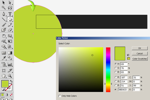
Task: Click small in-gamut color swatch below cube
Action: click(128, 58)
